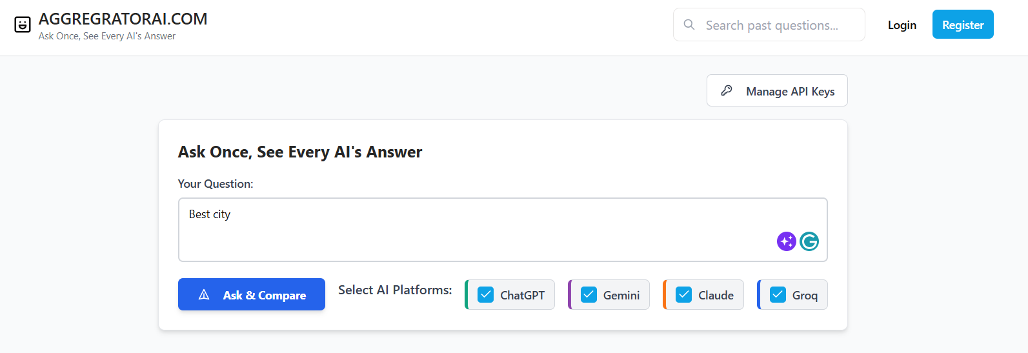
Task: Click the header tagline under the site name
Action: (107, 36)
